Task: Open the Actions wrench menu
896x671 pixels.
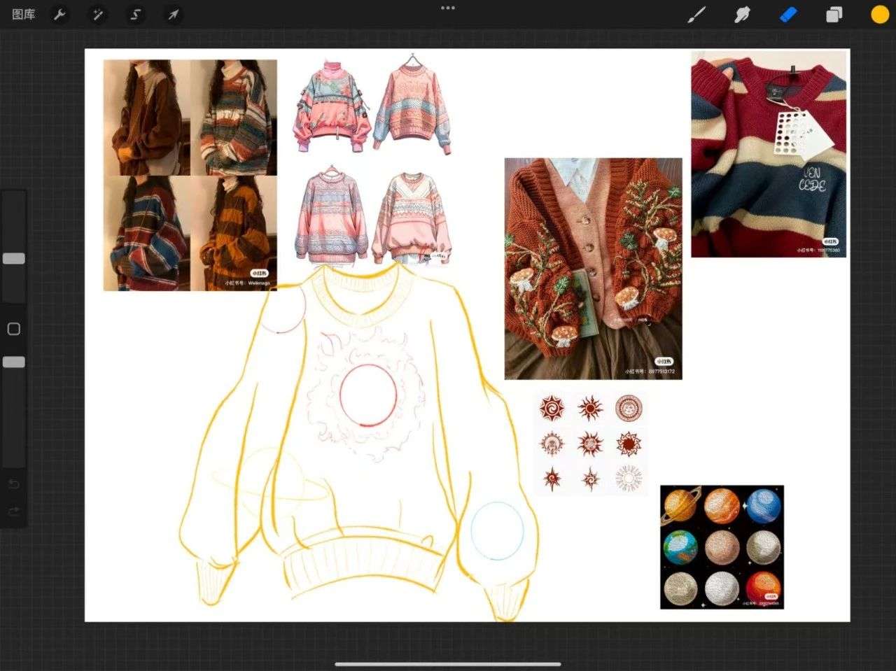Action: pos(60,15)
